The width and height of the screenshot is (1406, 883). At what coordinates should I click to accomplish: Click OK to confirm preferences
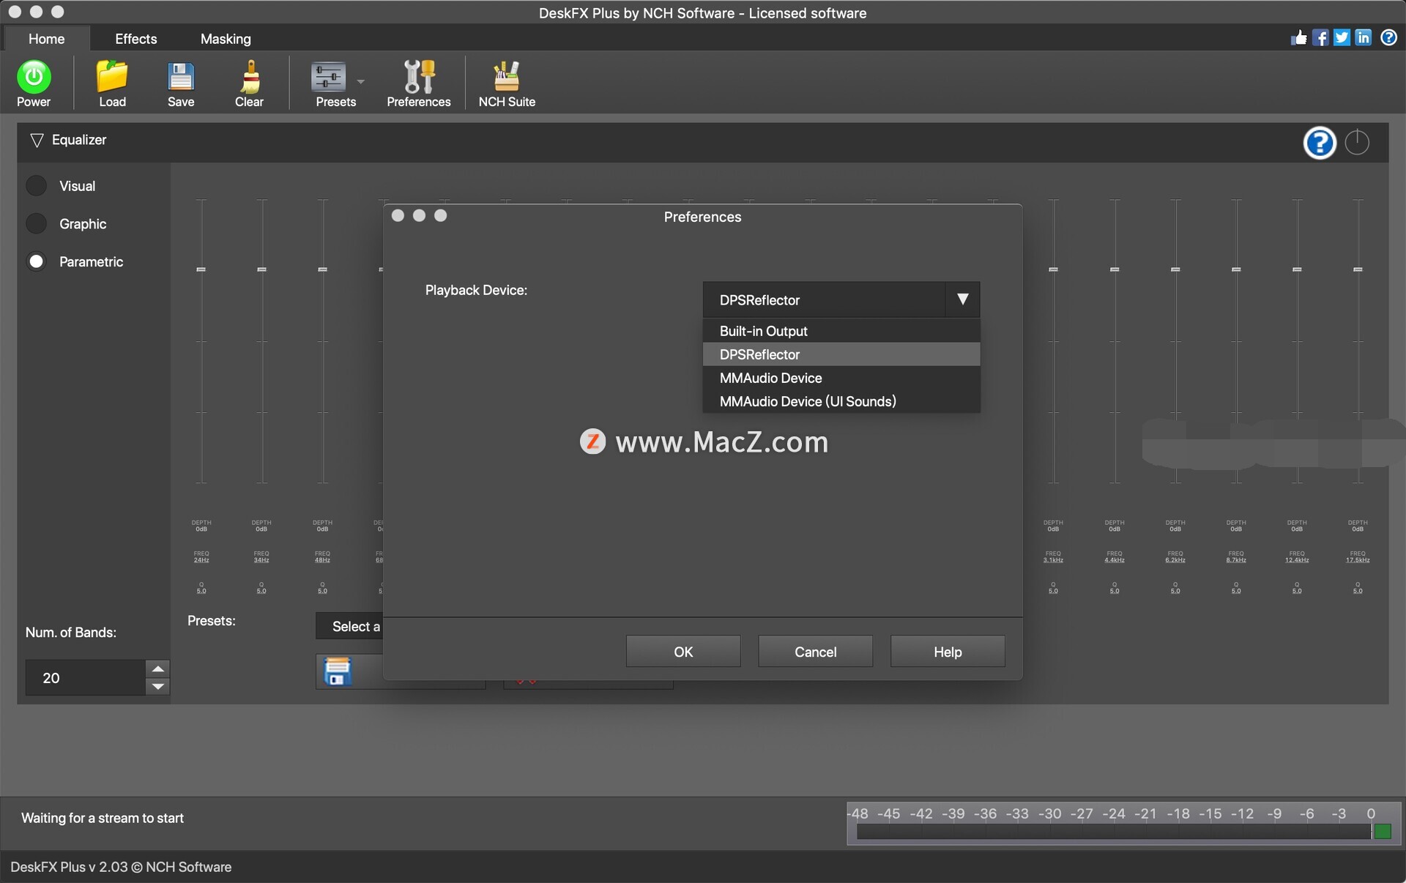tap(682, 652)
